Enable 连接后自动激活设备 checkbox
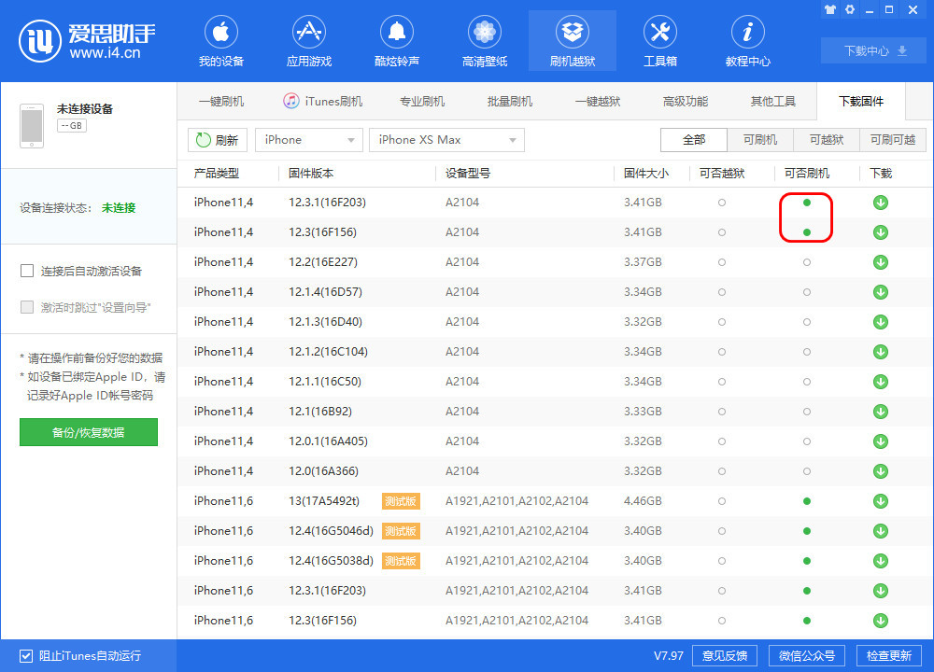The image size is (934, 672). tap(28, 272)
